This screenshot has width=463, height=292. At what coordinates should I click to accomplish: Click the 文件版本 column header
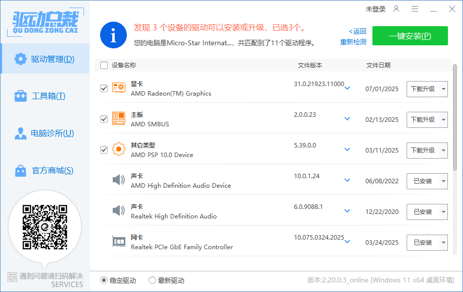click(310, 65)
